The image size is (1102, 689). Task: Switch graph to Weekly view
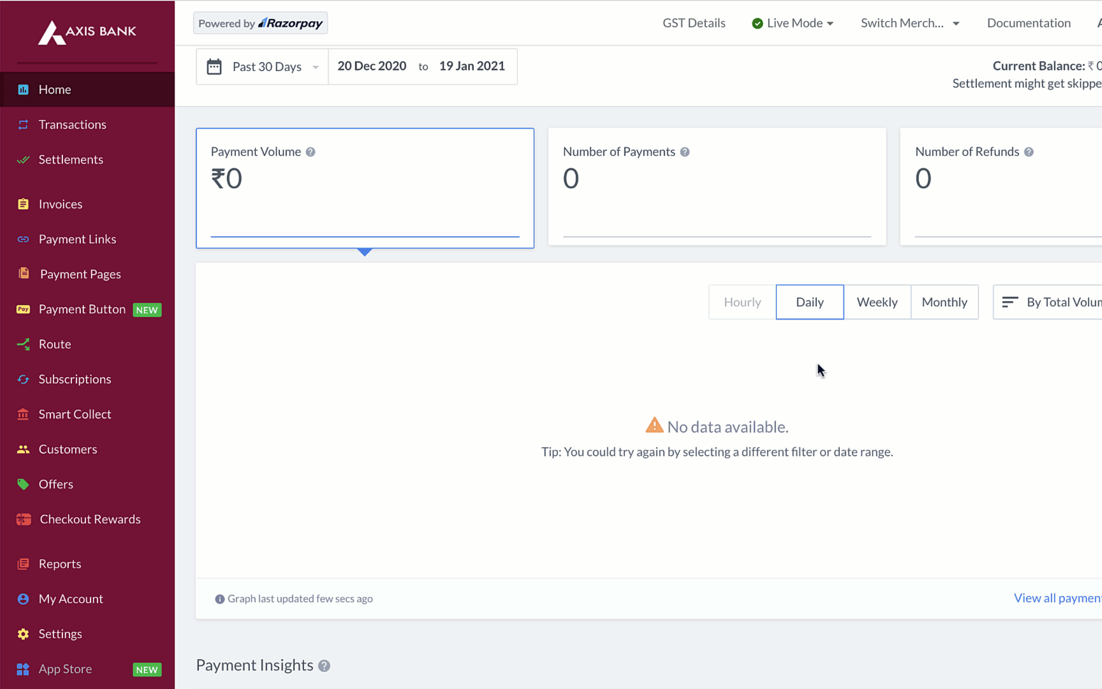click(877, 302)
